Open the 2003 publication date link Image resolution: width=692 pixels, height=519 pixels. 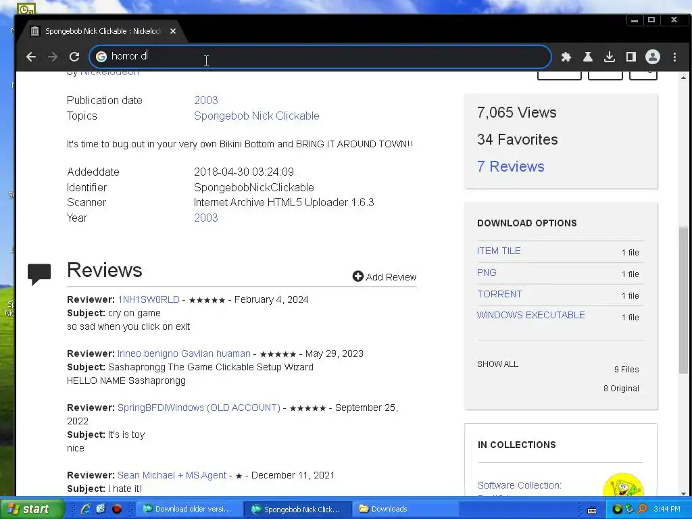pos(205,100)
